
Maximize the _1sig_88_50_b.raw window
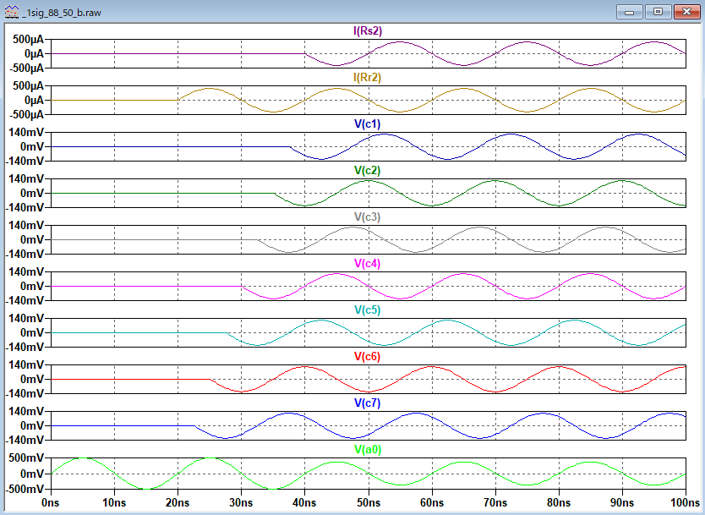point(659,12)
